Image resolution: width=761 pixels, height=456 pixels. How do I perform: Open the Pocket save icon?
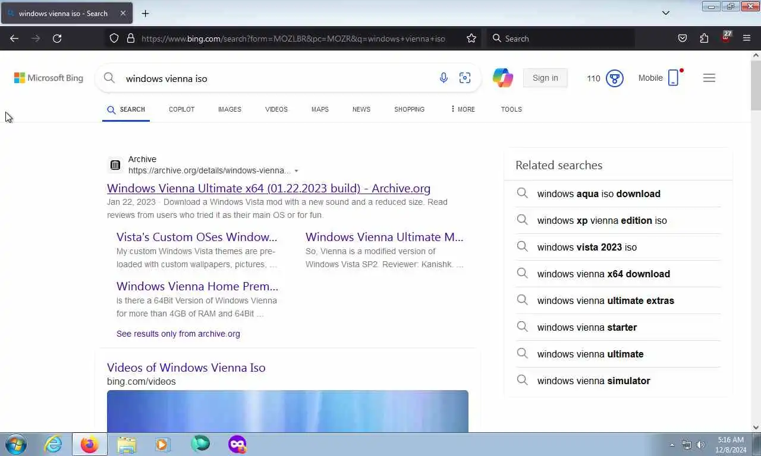tap(683, 39)
